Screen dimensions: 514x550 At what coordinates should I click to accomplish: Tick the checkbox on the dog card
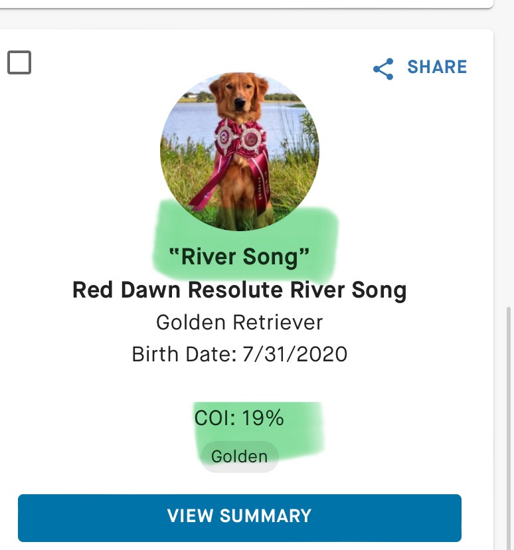coord(19,63)
